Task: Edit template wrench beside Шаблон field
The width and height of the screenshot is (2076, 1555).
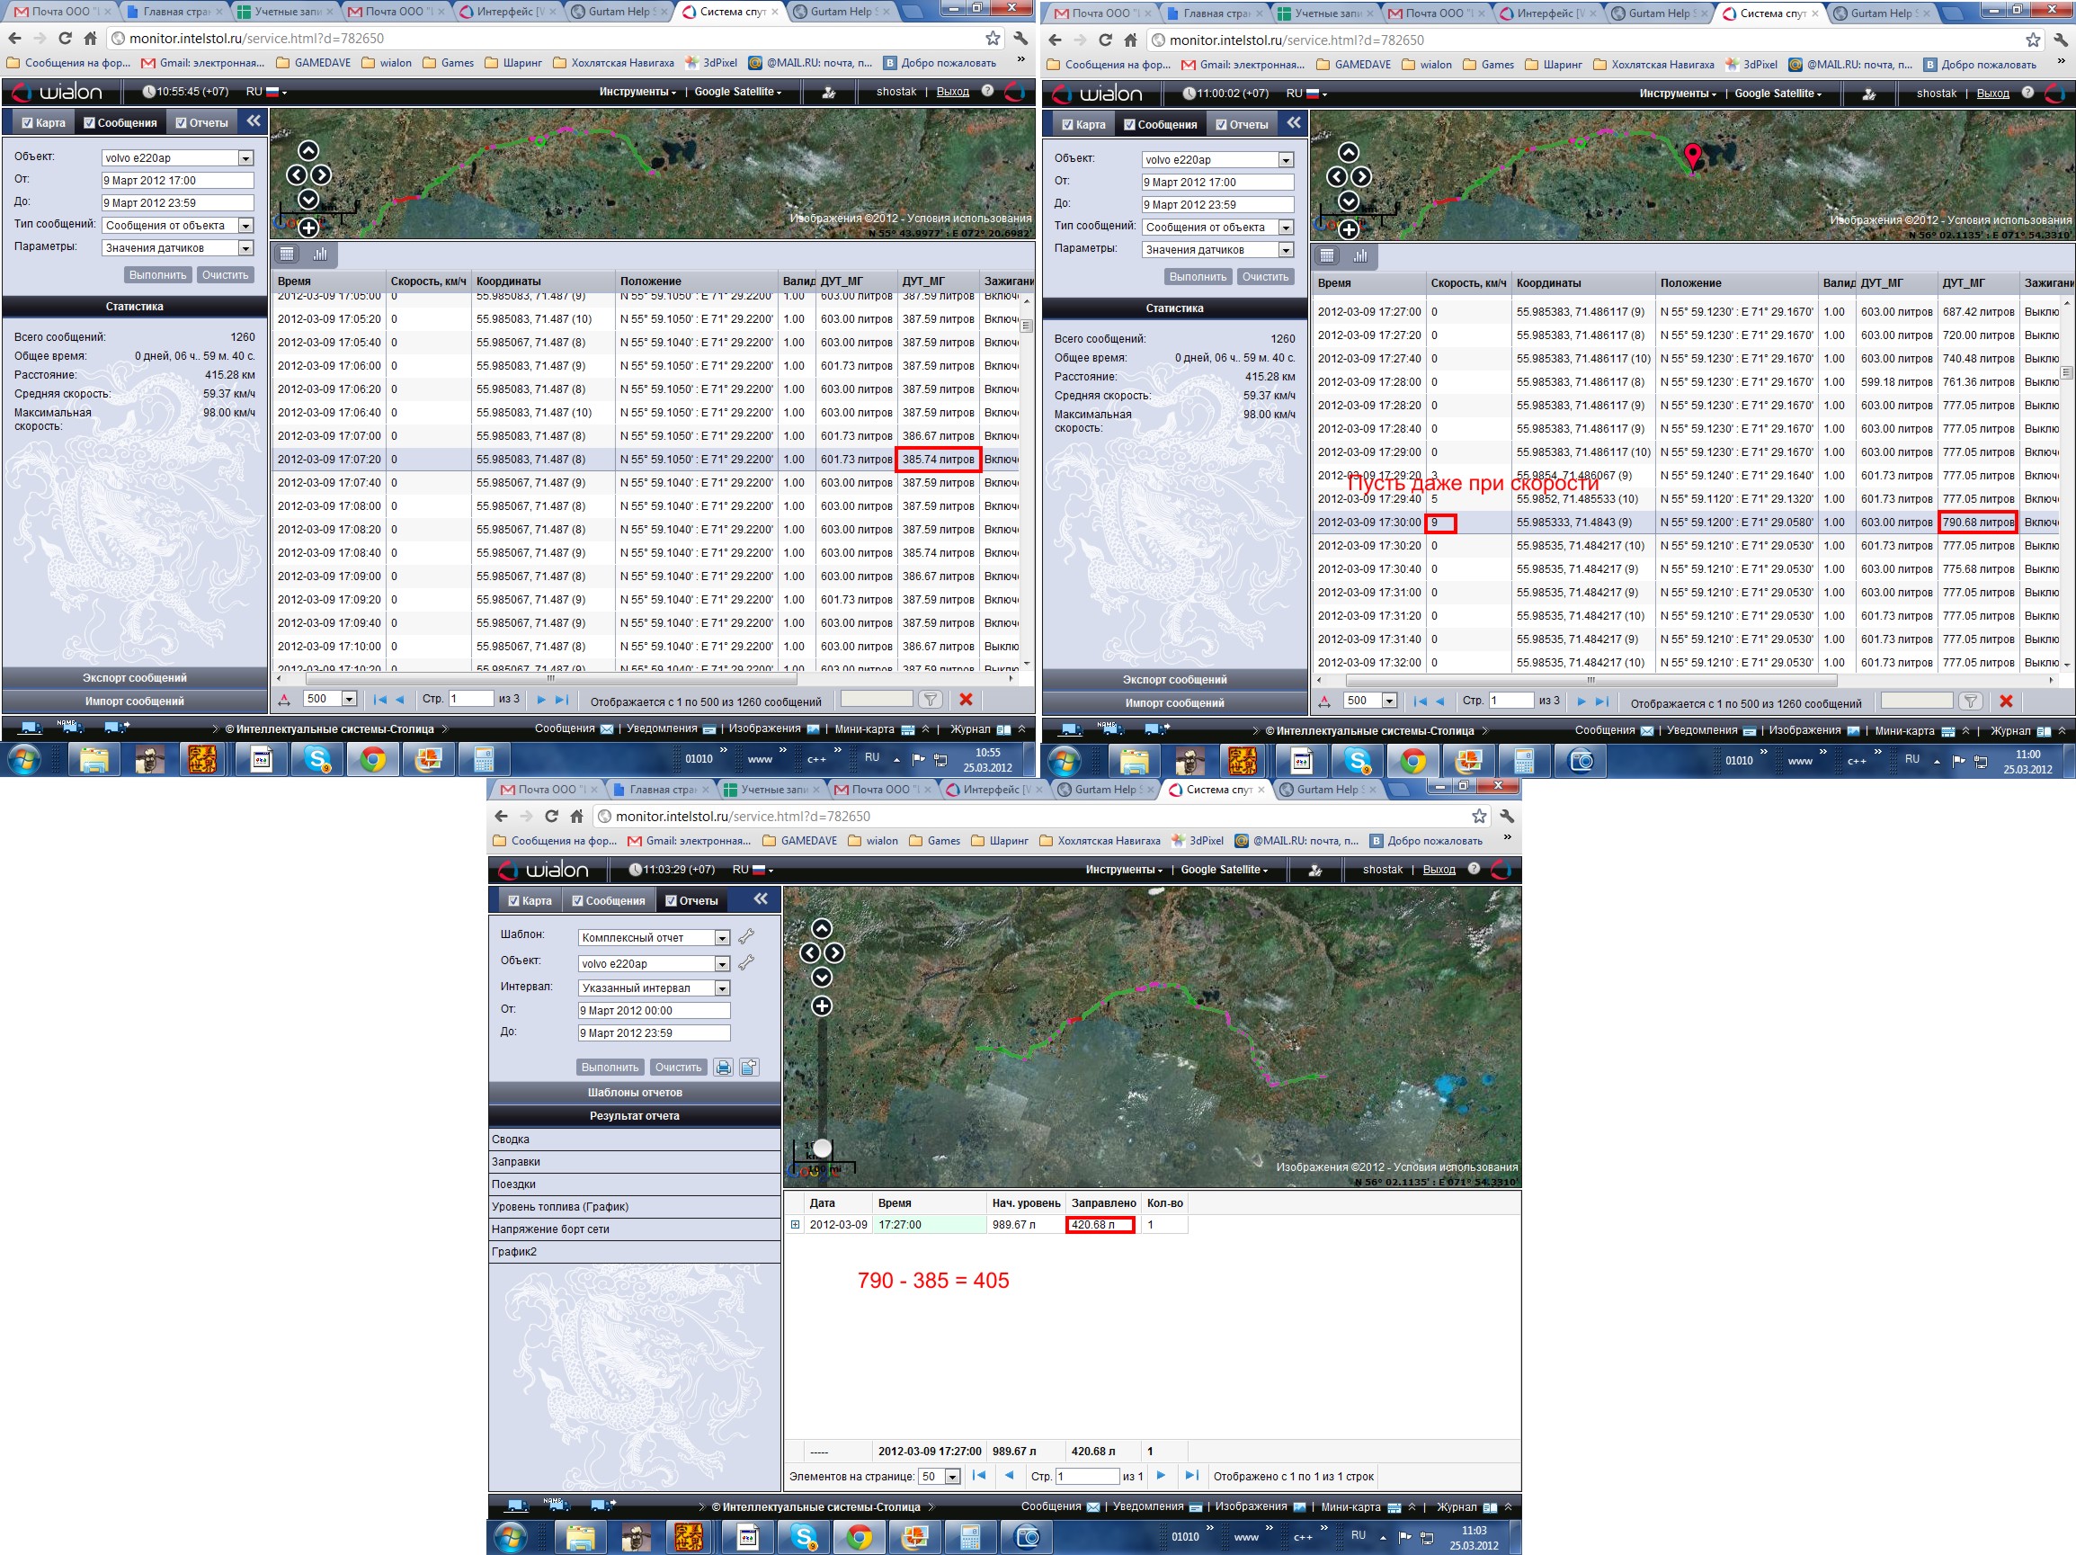Action: pyautogui.click(x=746, y=937)
